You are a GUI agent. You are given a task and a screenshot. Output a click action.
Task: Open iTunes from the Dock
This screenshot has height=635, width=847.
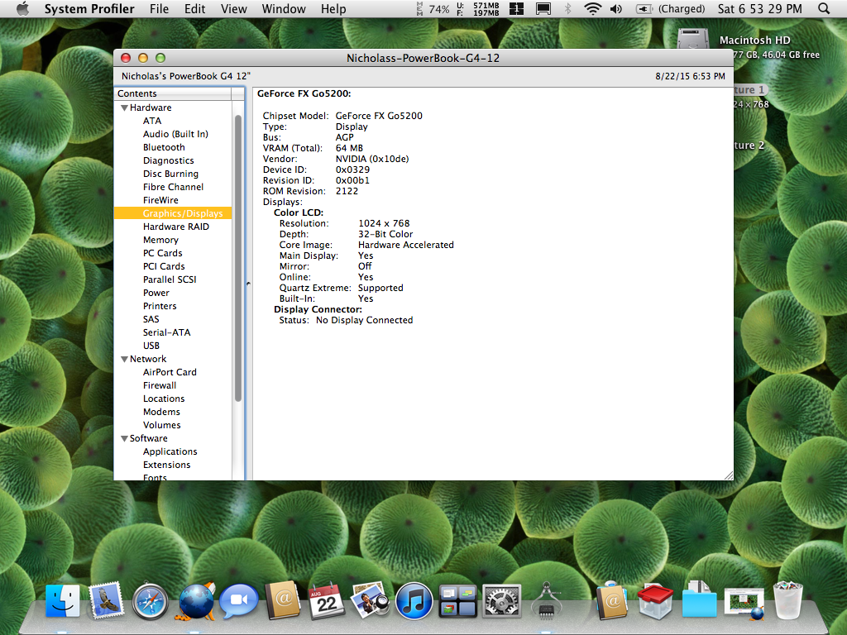(x=414, y=600)
